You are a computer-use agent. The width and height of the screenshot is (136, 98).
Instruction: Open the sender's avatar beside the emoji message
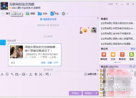click(x=94, y=30)
